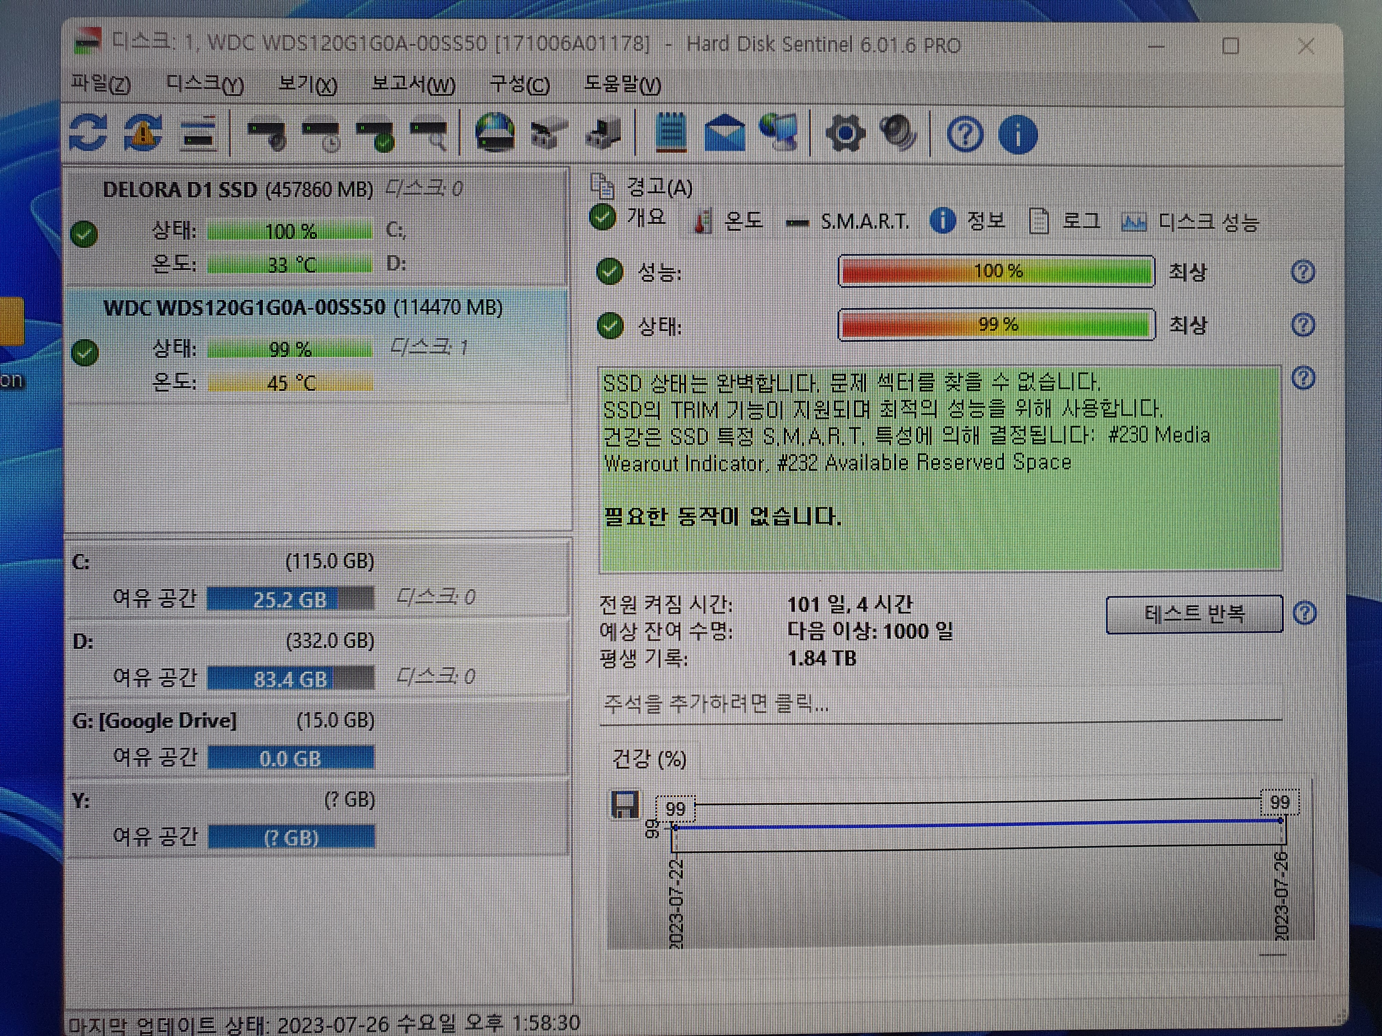Image resolution: width=1382 pixels, height=1036 pixels.
Task: Switch to the 온도 temperature tab
Action: tap(728, 220)
